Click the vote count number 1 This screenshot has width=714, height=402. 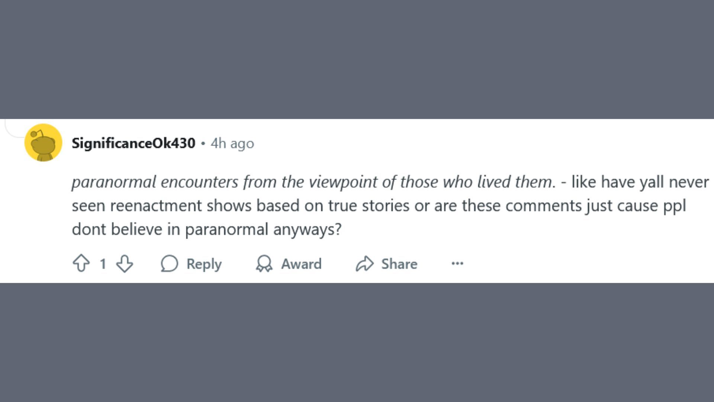(x=103, y=264)
